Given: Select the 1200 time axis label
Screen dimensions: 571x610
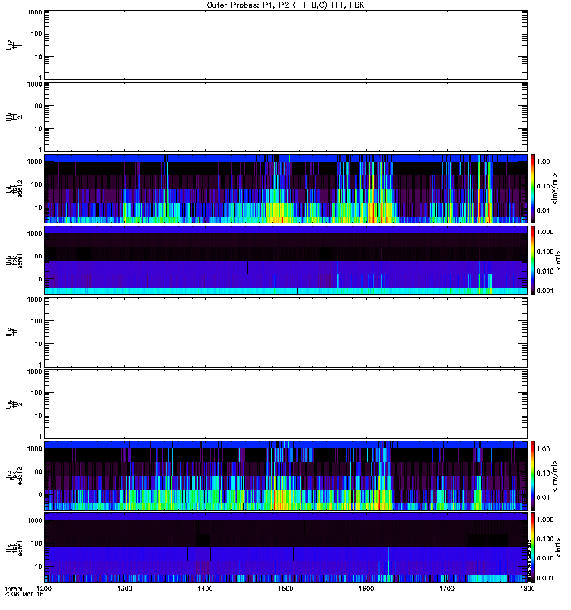Looking at the screenshot, I should [44, 588].
